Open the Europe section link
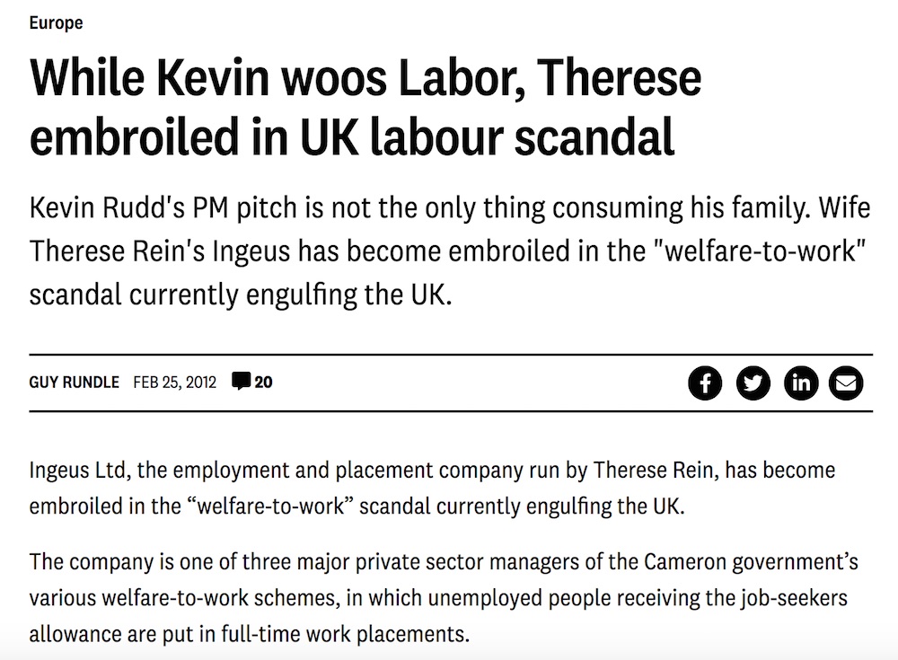This screenshot has width=898, height=660. coord(56,23)
